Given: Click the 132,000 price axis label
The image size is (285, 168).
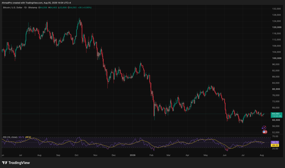Looking at the screenshot, I should click(276, 9).
